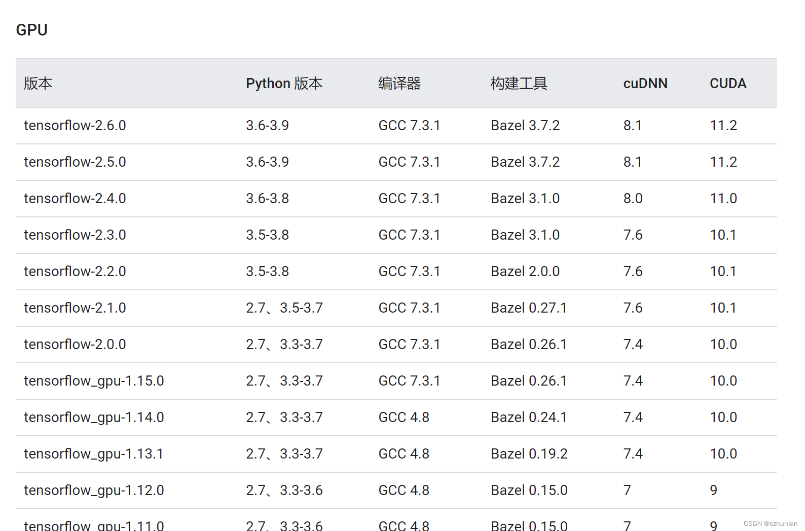This screenshot has height=531, width=805.
Task: Click the Bazel 0.24.1 cell
Action: (529, 417)
